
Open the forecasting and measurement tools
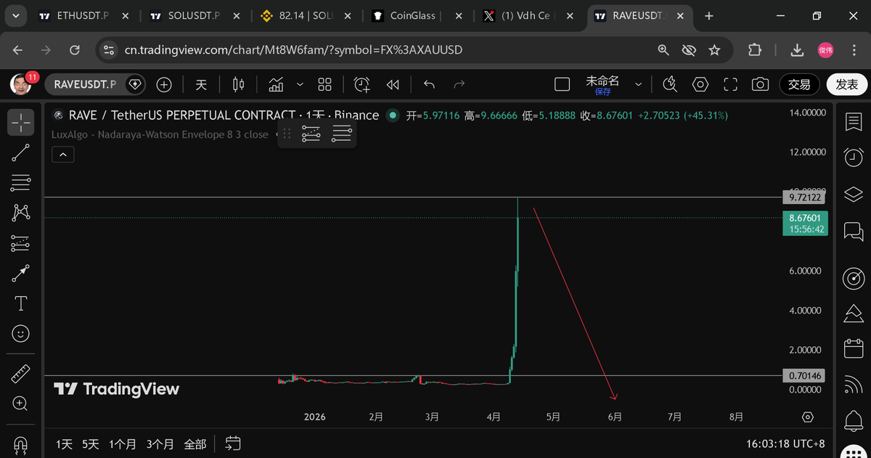click(21, 243)
